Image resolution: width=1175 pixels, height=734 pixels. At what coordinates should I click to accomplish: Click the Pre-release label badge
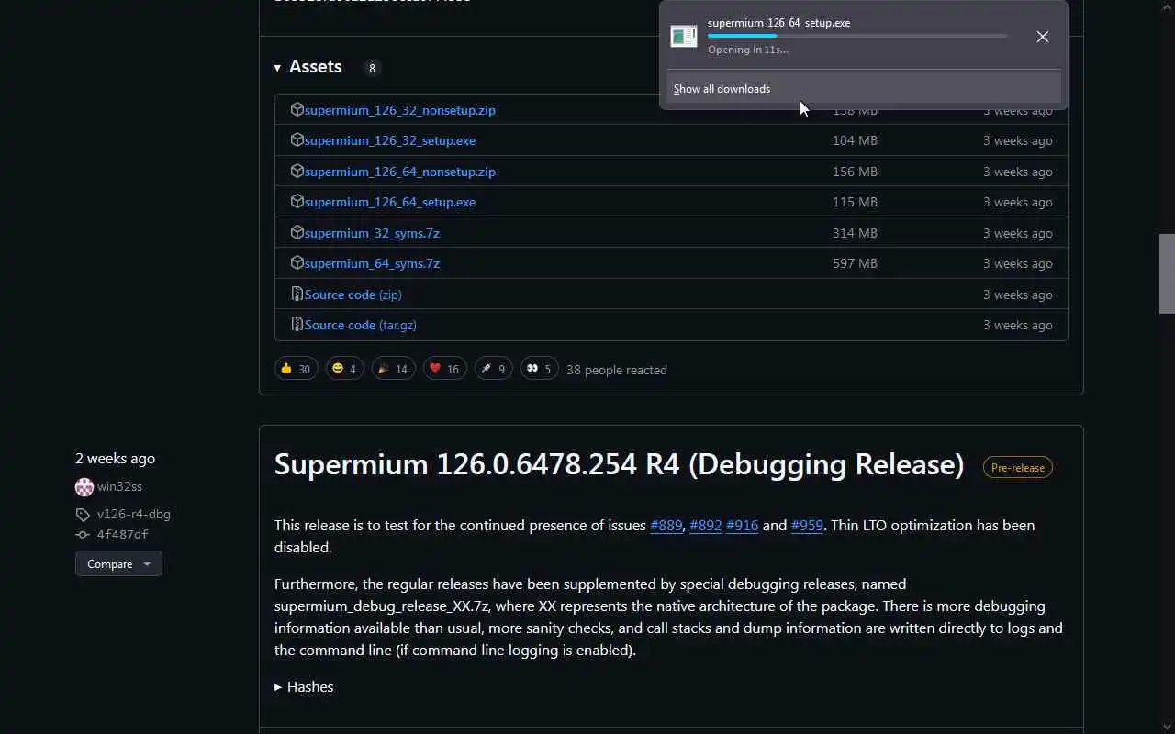[x=1018, y=467]
